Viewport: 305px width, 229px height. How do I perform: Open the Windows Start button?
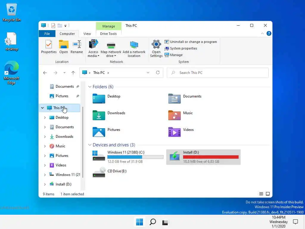139,222
